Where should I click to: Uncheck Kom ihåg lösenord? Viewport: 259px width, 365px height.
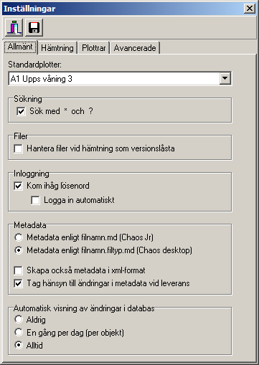18,186
